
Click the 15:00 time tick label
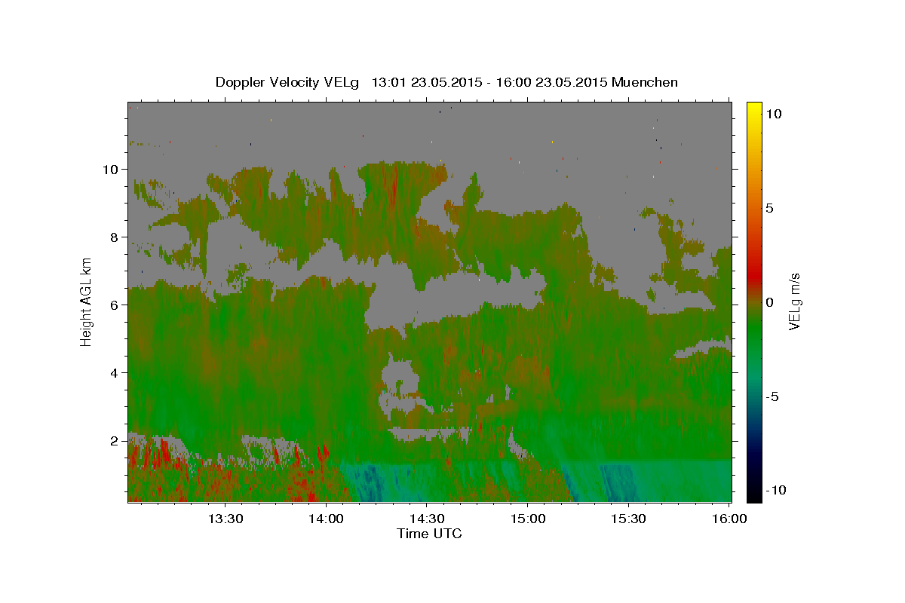[527, 519]
